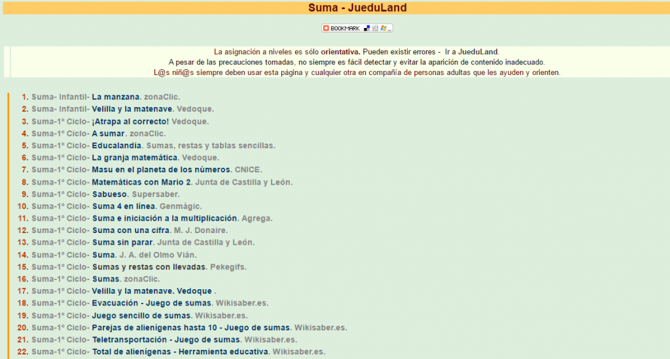670x359 pixels.
Task: Select the 'A sumar' zonaClic activity
Action: click(x=109, y=133)
